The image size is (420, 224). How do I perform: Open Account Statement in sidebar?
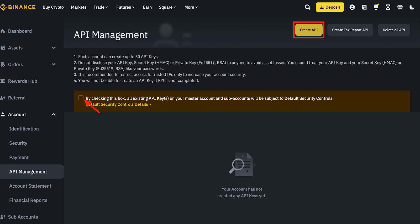coord(30,186)
